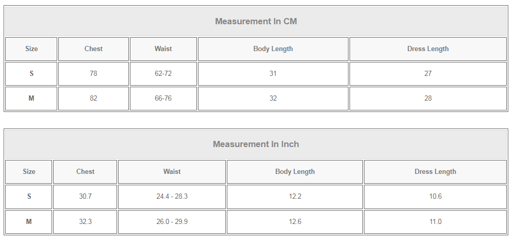Viewport: 515px width, 241px height.
Task: Click the 78 chest value cell
Action: tap(94, 74)
